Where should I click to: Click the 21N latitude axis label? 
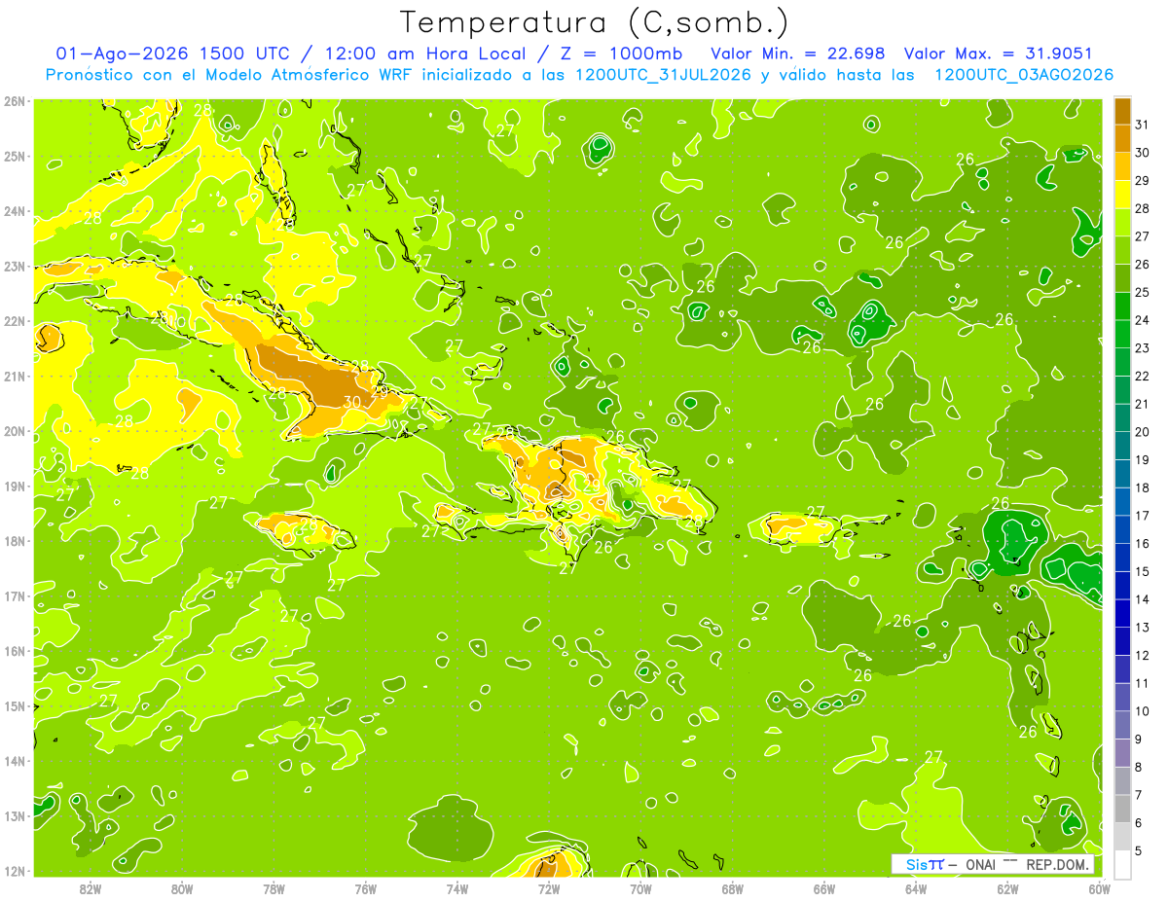[15, 376]
